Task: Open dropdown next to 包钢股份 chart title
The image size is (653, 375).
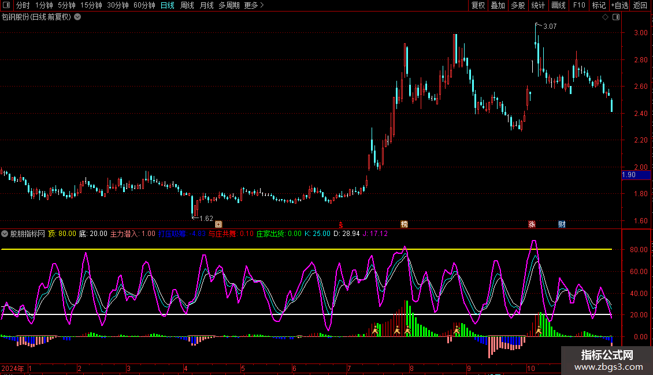Action: coord(77,17)
